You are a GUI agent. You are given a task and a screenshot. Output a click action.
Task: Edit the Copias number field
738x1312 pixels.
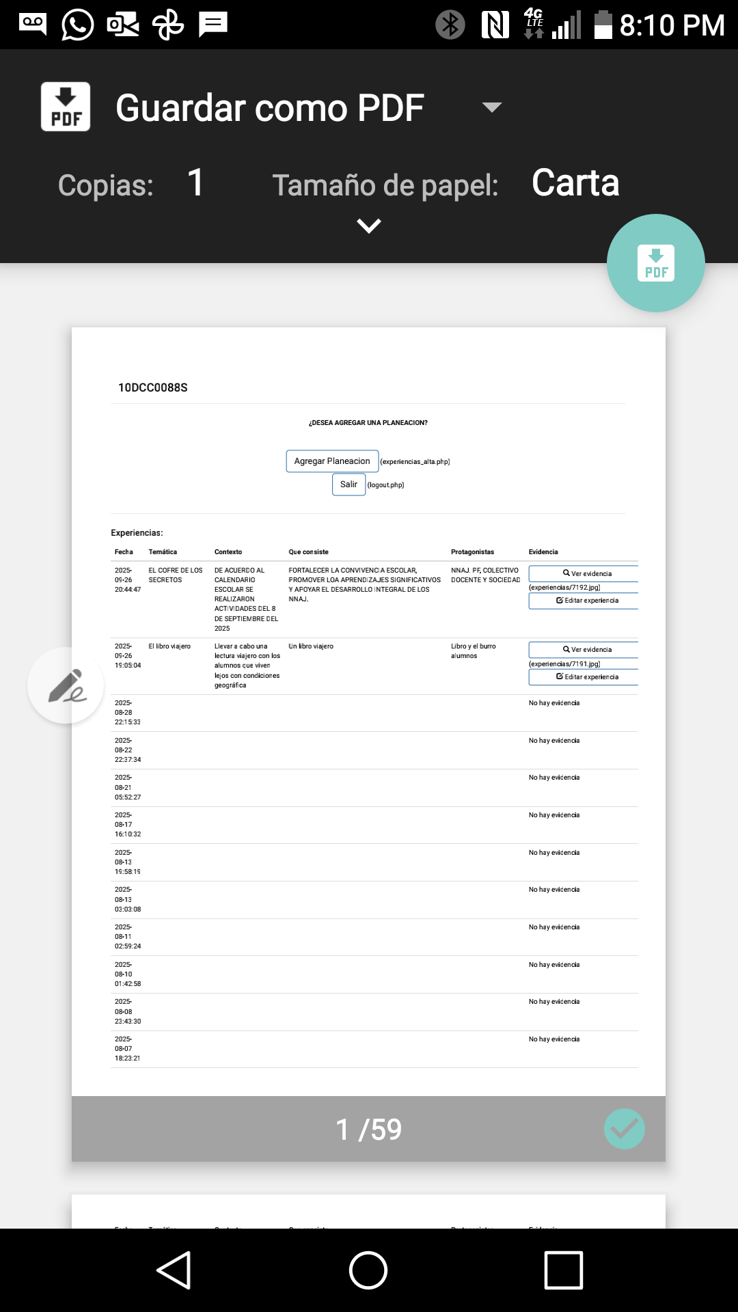click(195, 183)
